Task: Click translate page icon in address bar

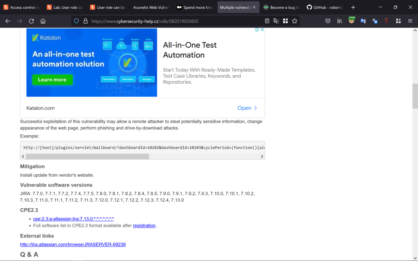Action: tap(276, 21)
